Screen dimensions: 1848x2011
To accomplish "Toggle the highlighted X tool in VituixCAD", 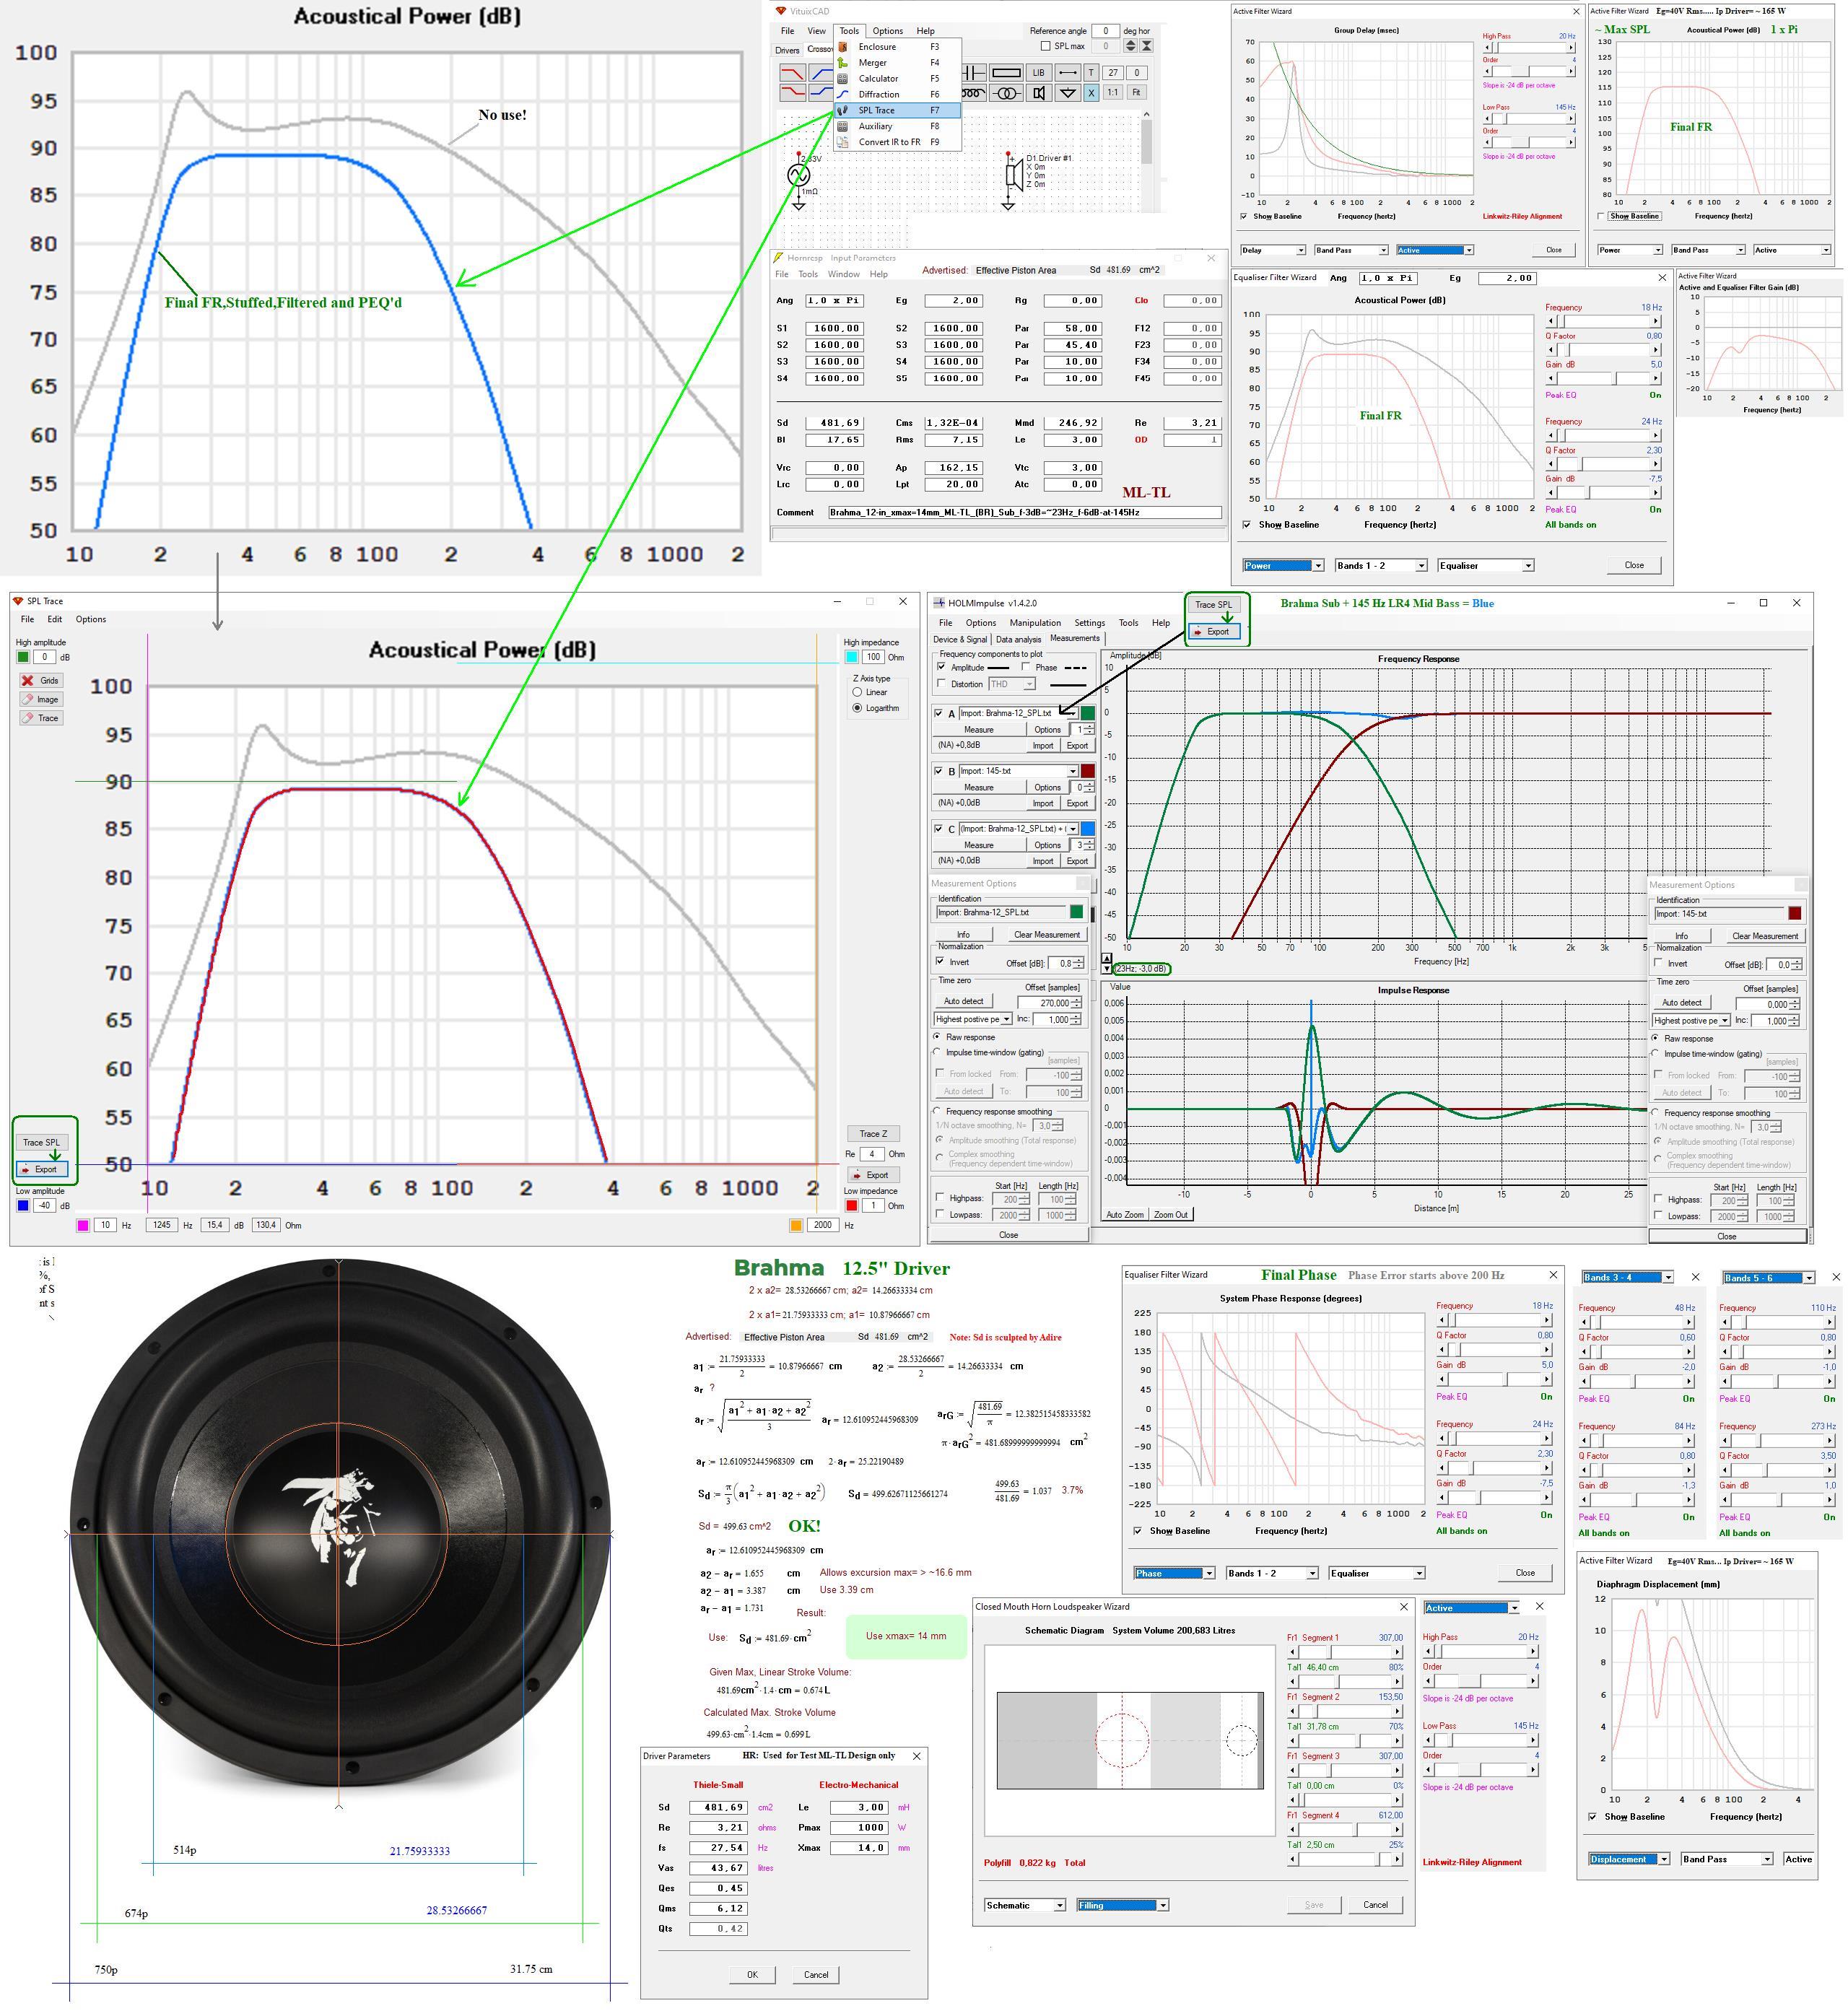I will 1092,93.
